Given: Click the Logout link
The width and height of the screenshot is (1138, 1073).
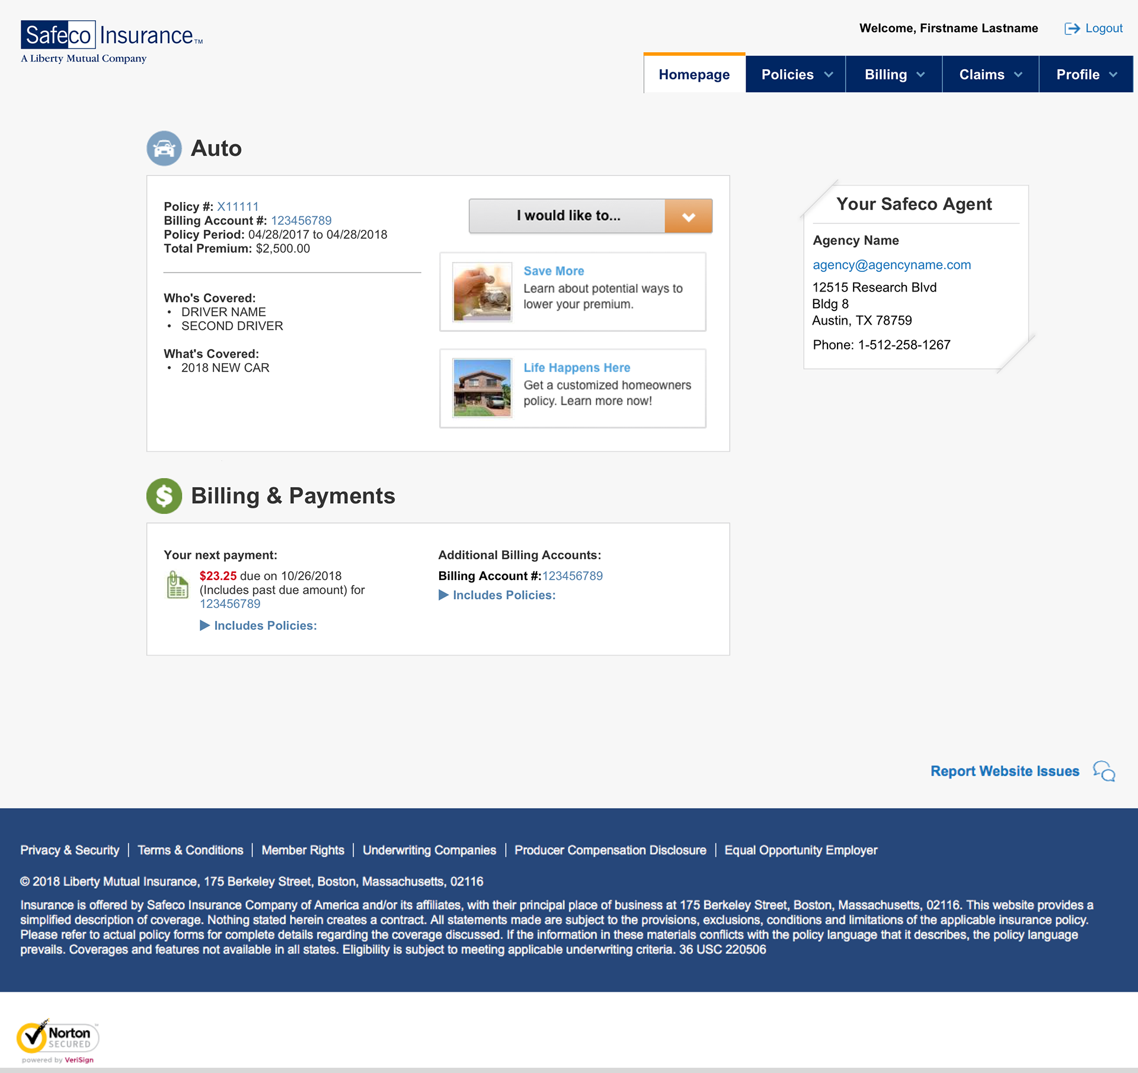Looking at the screenshot, I should 1104,28.
